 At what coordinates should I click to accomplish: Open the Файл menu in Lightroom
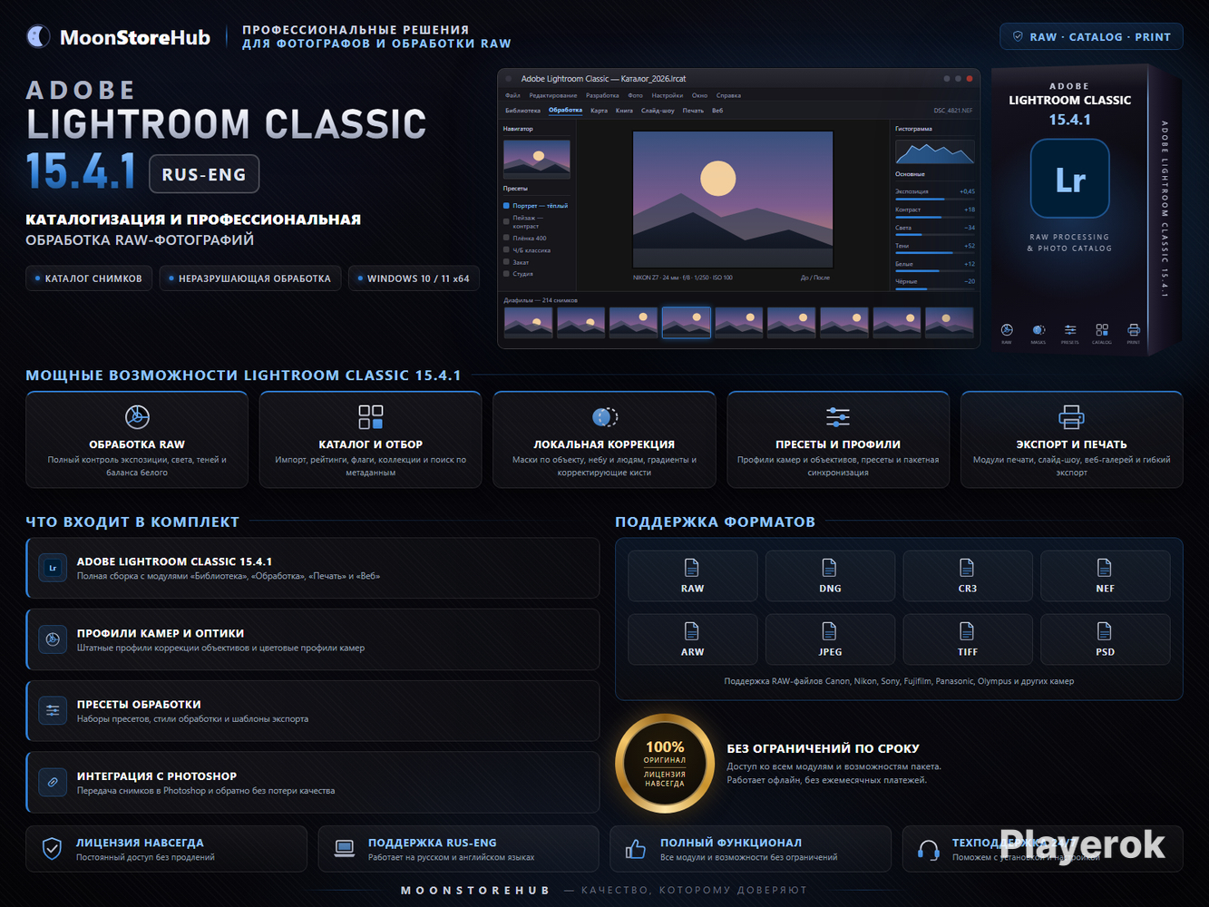point(512,95)
